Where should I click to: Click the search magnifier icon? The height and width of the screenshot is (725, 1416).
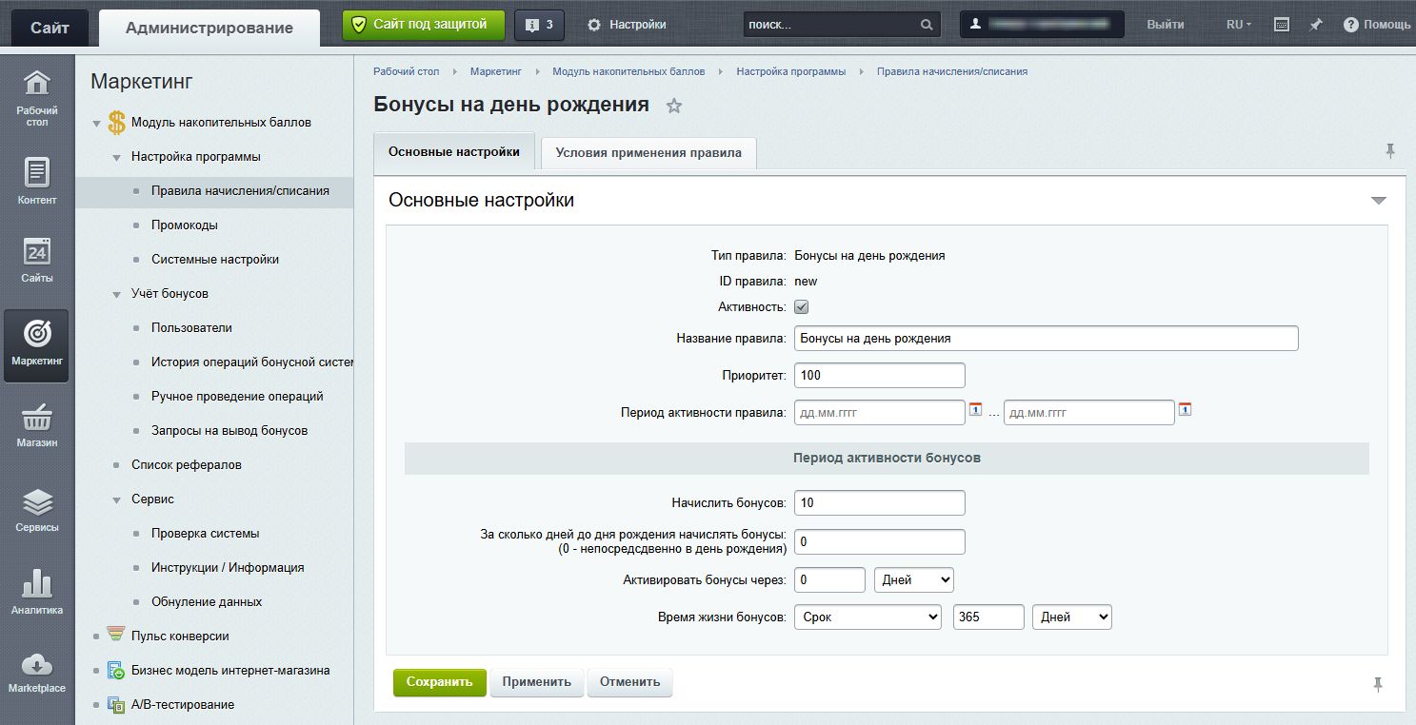click(x=927, y=25)
